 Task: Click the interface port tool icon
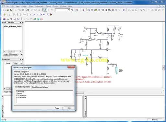[24, 15]
